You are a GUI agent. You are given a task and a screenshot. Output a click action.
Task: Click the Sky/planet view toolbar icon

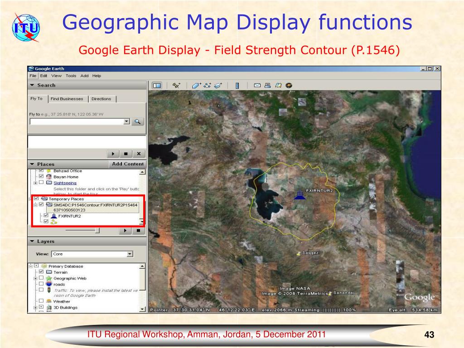tap(289, 86)
